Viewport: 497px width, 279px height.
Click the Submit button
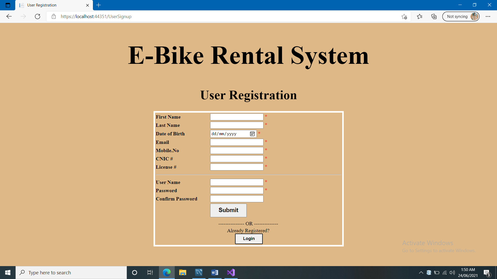point(228,210)
